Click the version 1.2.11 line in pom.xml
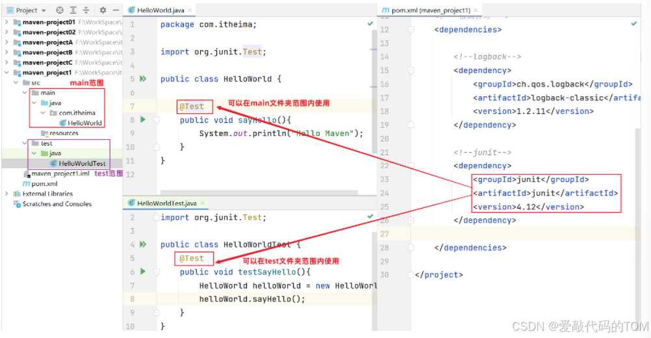651x338 pixels. 533,111
